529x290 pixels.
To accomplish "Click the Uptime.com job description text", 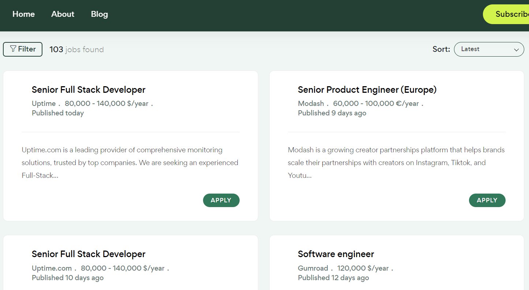I will tap(130, 163).
